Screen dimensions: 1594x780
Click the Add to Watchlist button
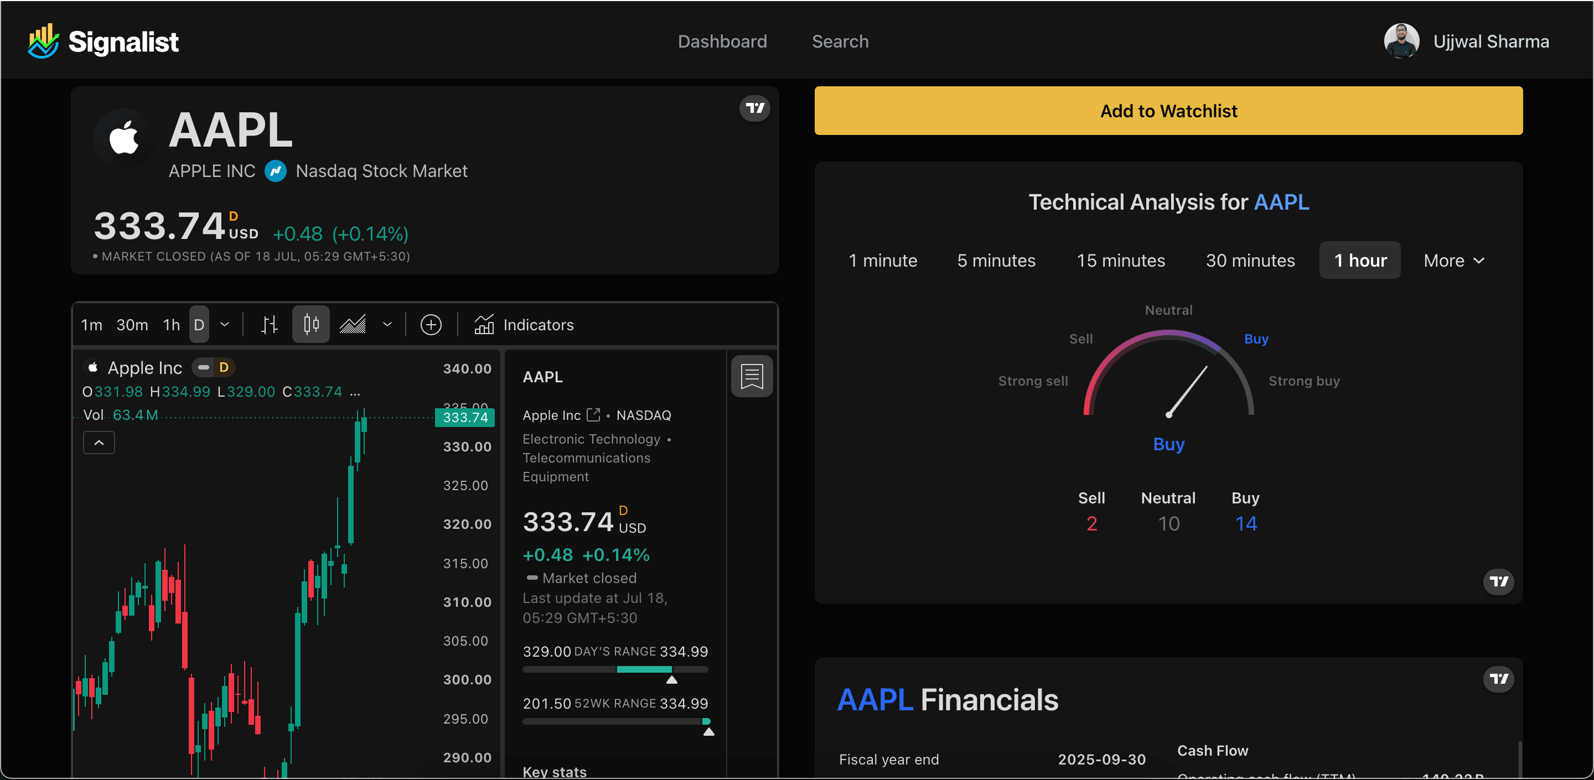[x=1168, y=111]
